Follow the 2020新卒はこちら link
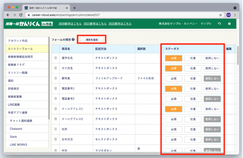This screenshot has height=158, width=243. coord(70,24)
